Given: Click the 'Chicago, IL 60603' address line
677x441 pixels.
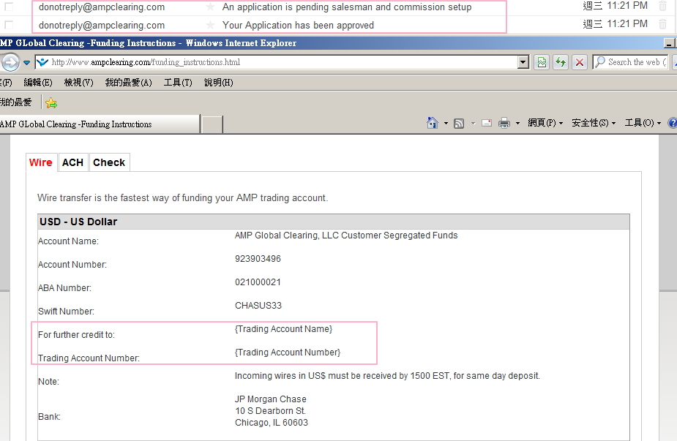Looking at the screenshot, I should [272, 423].
